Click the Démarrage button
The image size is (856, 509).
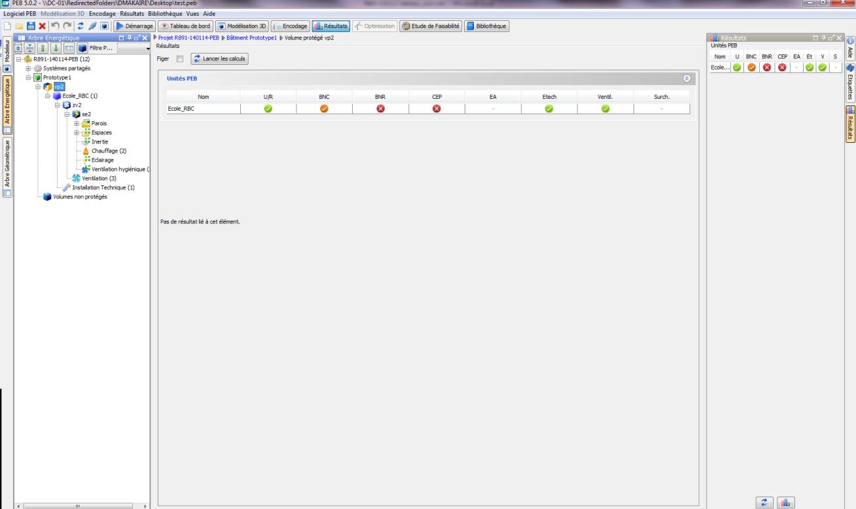coord(134,26)
